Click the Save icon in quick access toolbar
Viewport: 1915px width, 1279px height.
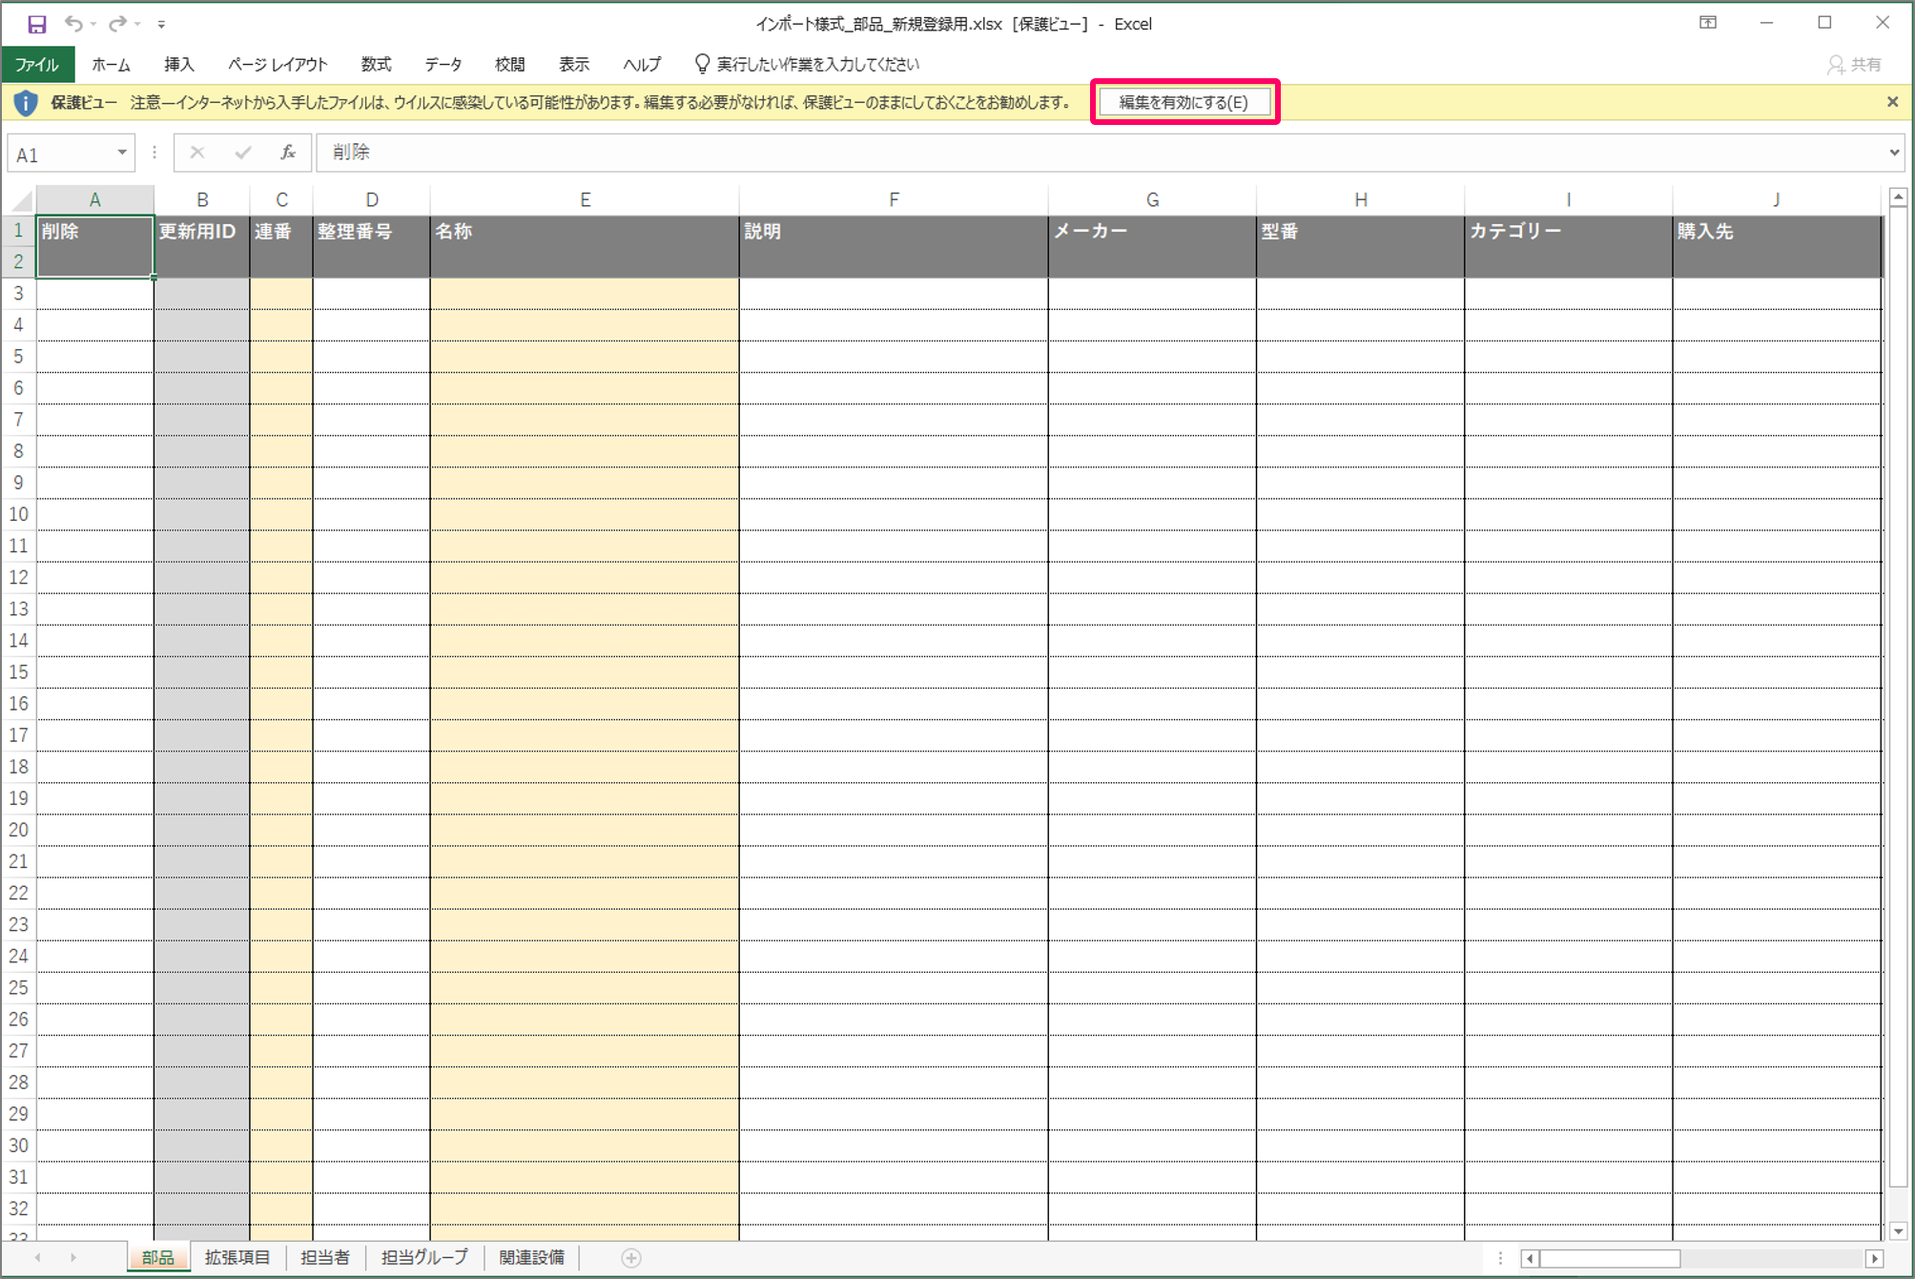tap(36, 24)
